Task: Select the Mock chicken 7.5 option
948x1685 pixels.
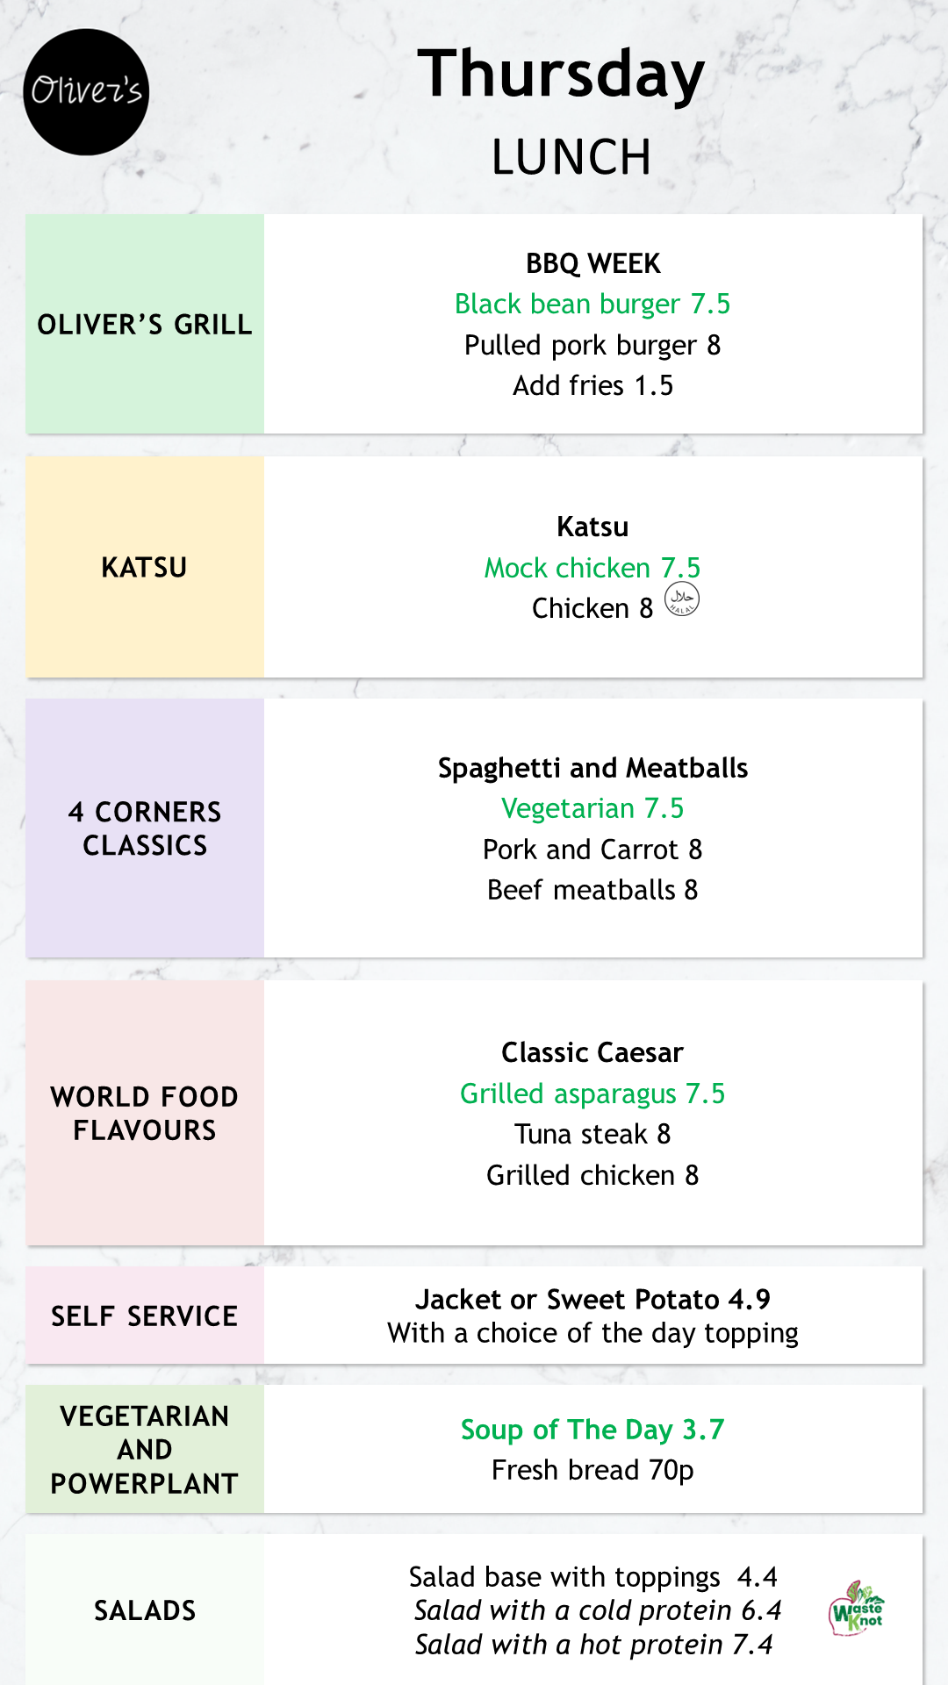Action: tap(592, 568)
